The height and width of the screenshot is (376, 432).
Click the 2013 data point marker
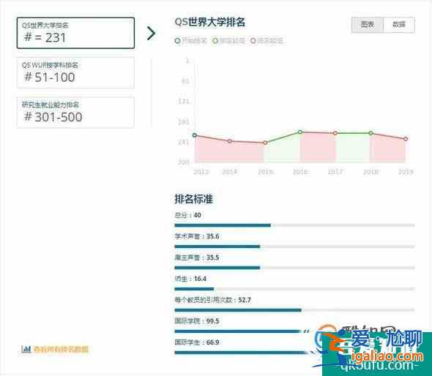pos(195,135)
